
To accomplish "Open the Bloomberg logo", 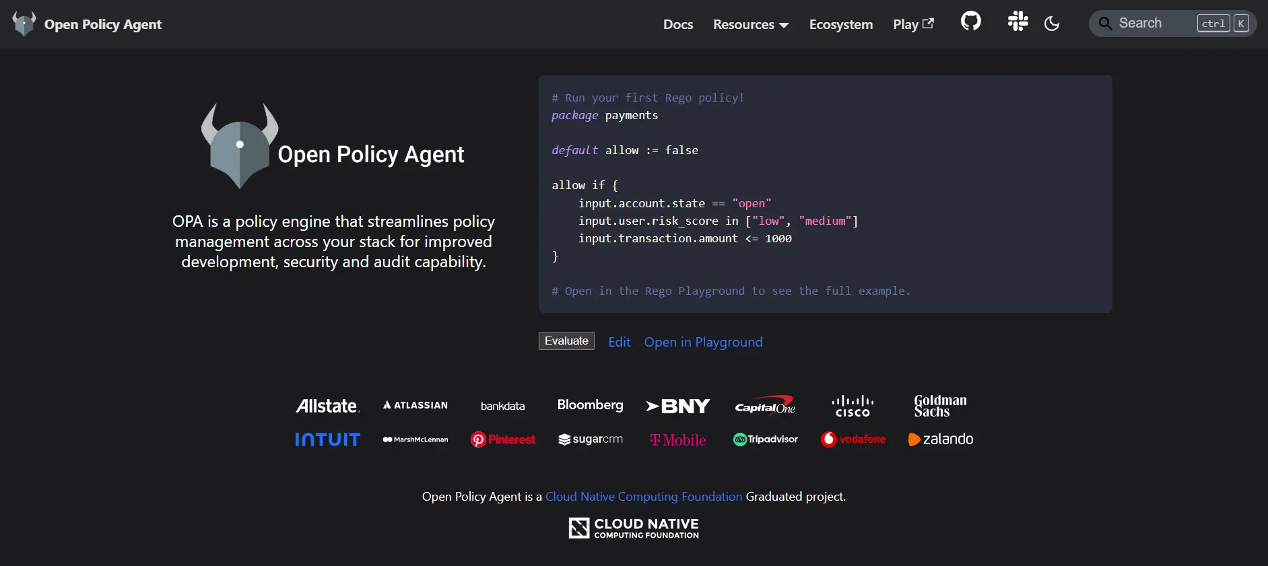I will 591,405.
